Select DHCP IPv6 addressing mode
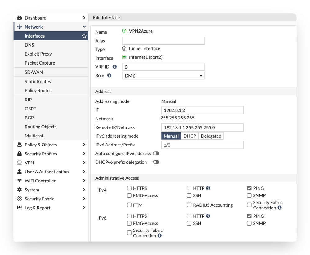The width and height of the screenshot is (310, 255). [190, 136]
